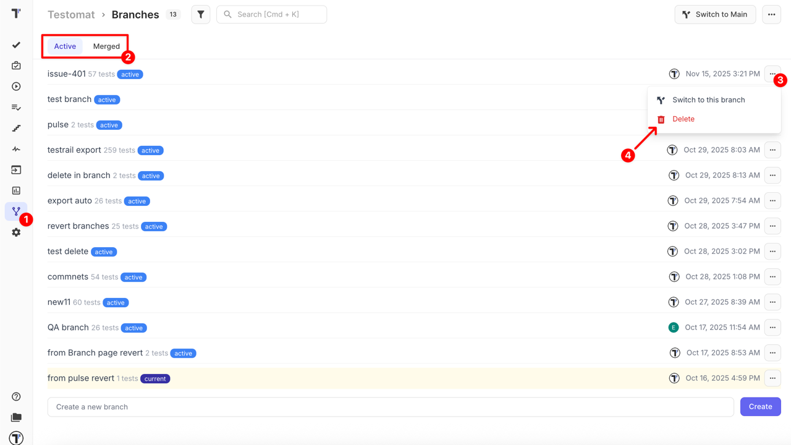This screenshot has height=445, width=791.
Task: Open the Analytics chart icon in sidebar
Action: pyautogui.click(x=16, y=191)
